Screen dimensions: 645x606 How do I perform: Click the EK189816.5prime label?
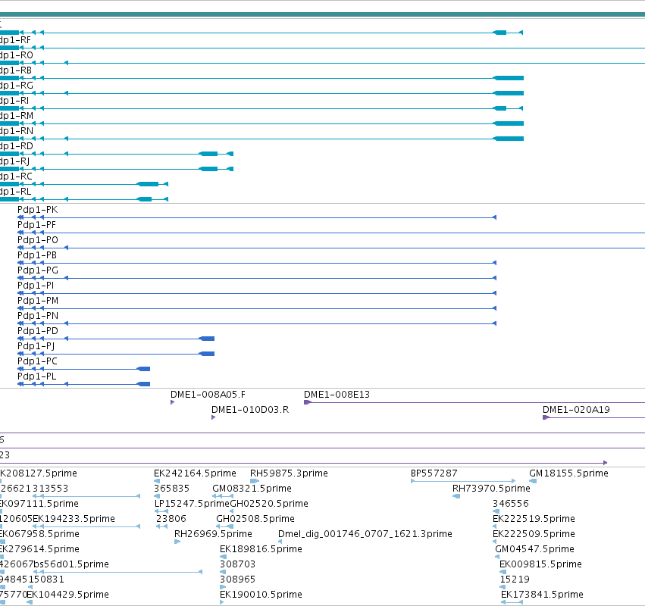pyautogui.click(x=261, y=549)
